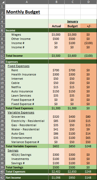Click Total Income budget $3,600
97x180 pixels.
pyautogui.click(x=72, y=56)
